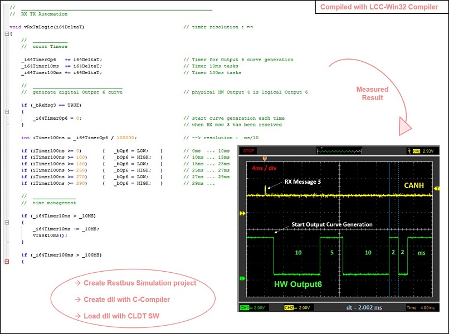The image size is (449, 334).
Task: Click the // time management section comment
Action: 48,203
